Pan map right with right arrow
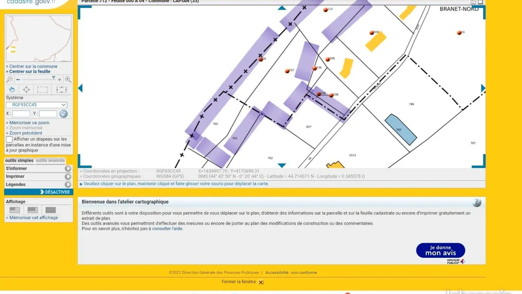Screen dimensions: 522x294 483,88
